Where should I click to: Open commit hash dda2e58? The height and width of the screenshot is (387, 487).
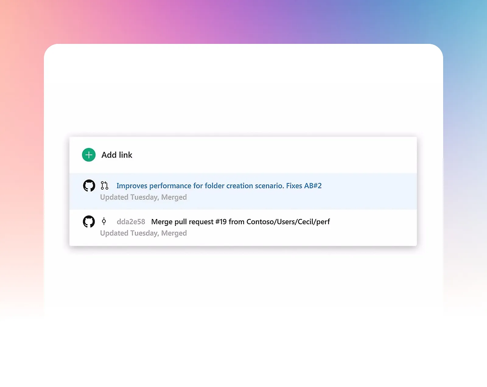[131, 222]
